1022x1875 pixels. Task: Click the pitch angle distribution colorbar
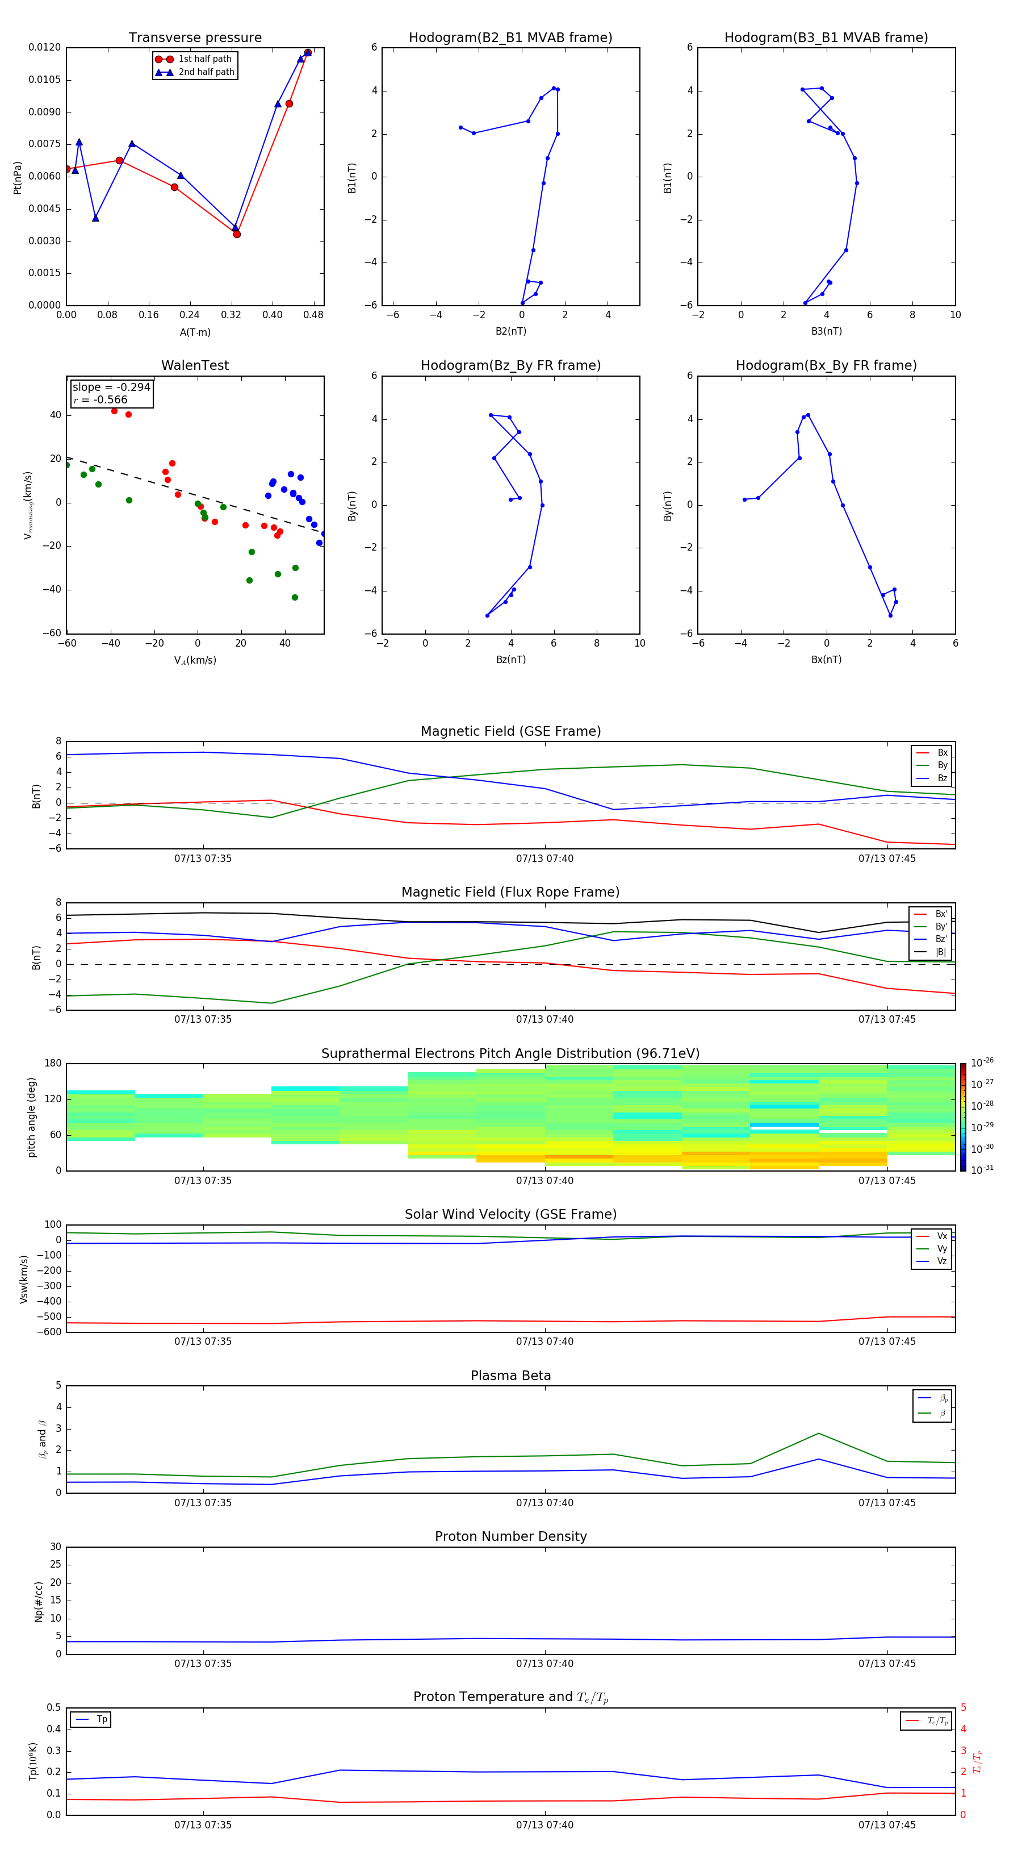coord(963,1117)
